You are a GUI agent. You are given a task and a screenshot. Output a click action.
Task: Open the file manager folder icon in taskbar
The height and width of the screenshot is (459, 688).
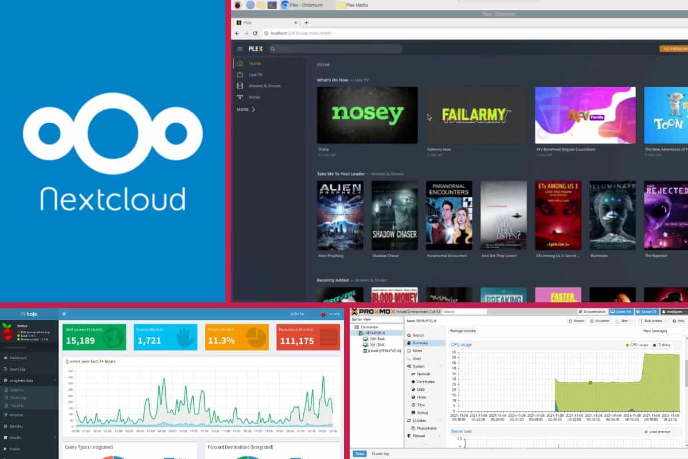261,5
